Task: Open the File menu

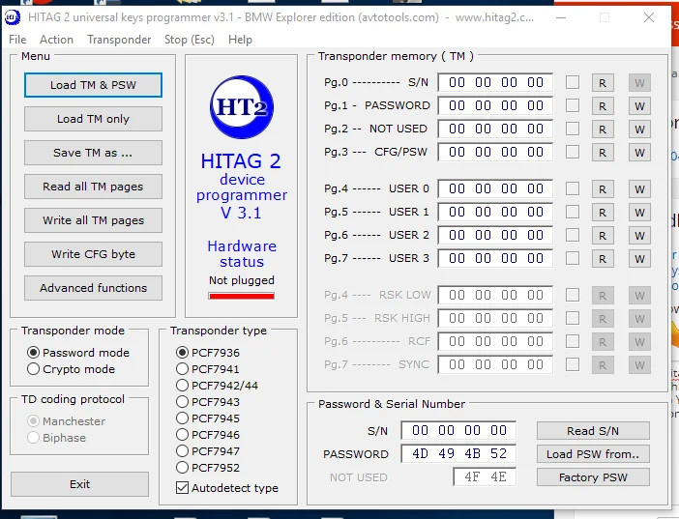Action: pyautogui.click(x=17, y=40)
